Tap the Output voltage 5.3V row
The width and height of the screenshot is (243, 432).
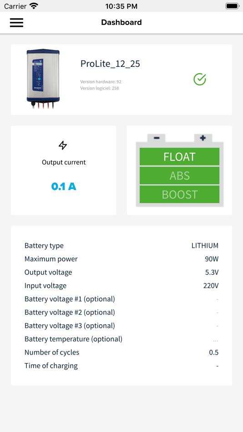121,272
